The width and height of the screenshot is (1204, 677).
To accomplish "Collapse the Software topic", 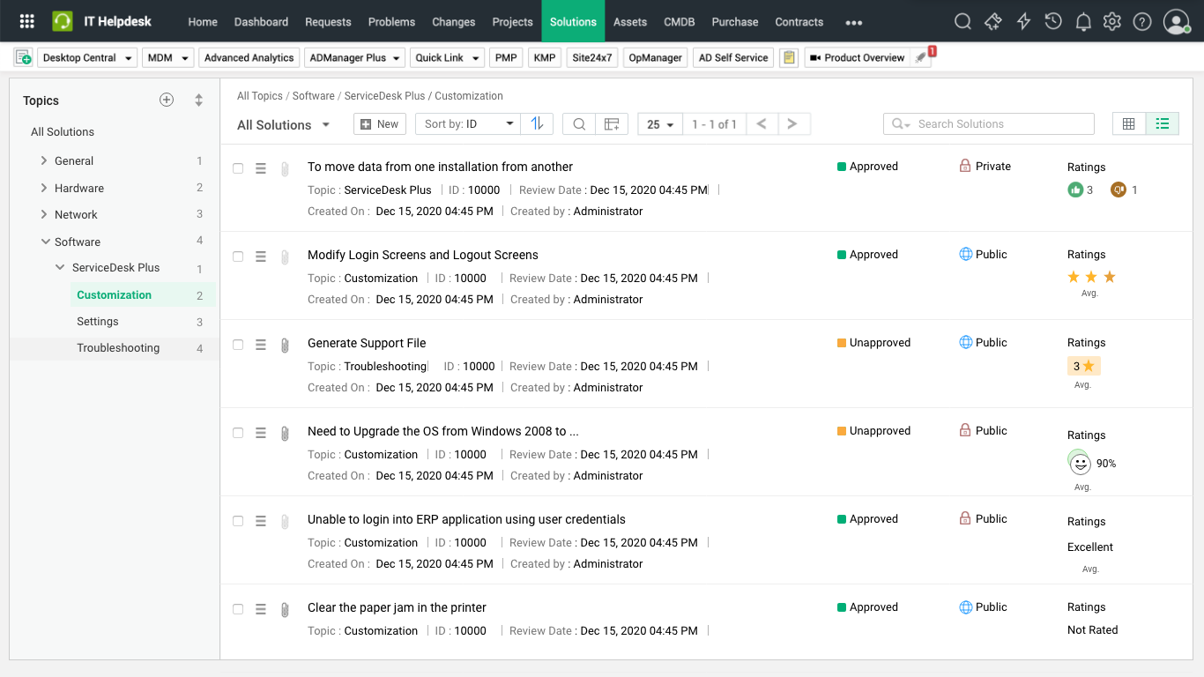I will (45, 242).
